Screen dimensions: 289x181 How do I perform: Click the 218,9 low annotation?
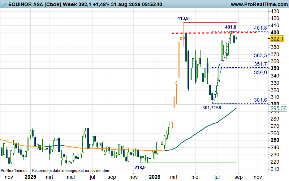140,168
